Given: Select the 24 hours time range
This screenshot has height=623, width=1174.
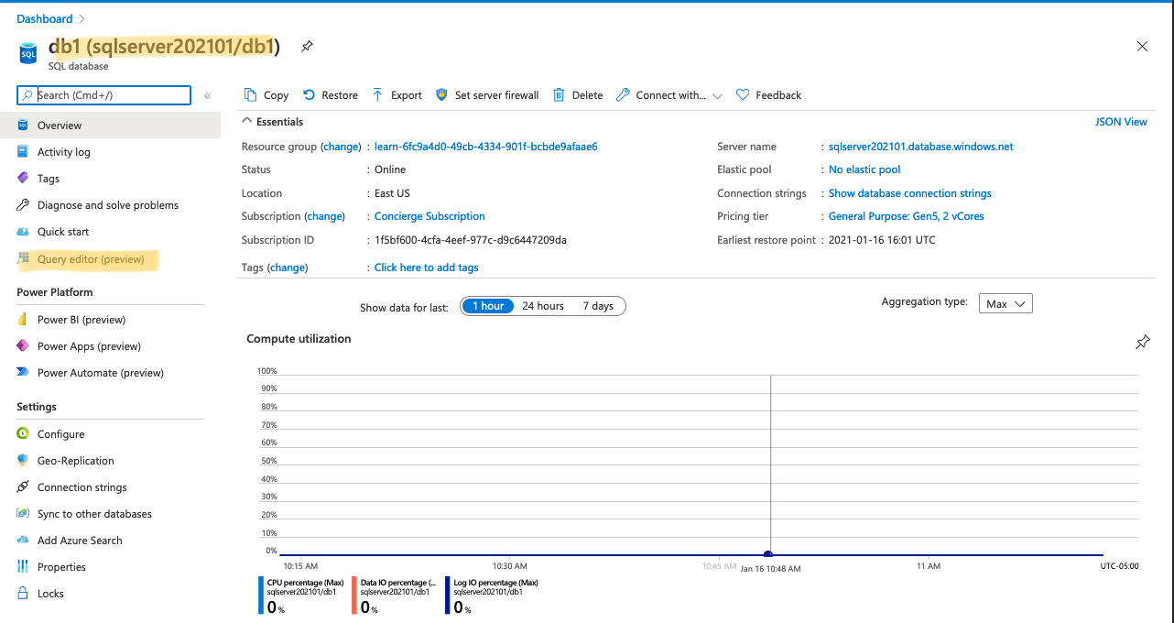Looking at the screenshot, I should pyautogui.click(x=543, y=306).
